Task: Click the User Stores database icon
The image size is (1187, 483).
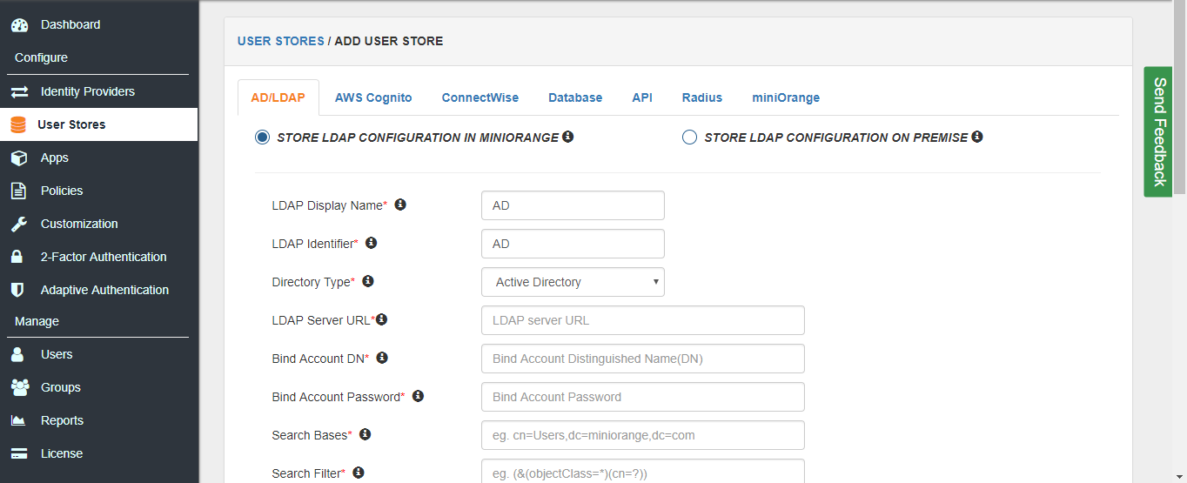Action: click(x=18, y=124)
